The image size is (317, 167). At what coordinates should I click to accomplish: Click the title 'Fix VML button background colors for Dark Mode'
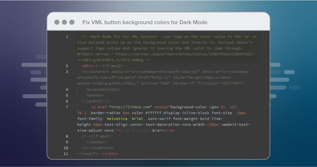pyautogui.click(x=145, y=22)
